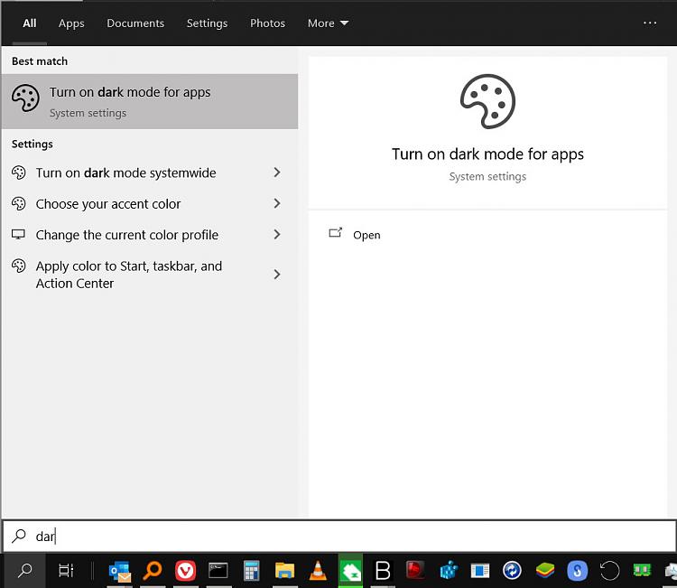Click the preview title Turn on dark mode for apps

487,154
